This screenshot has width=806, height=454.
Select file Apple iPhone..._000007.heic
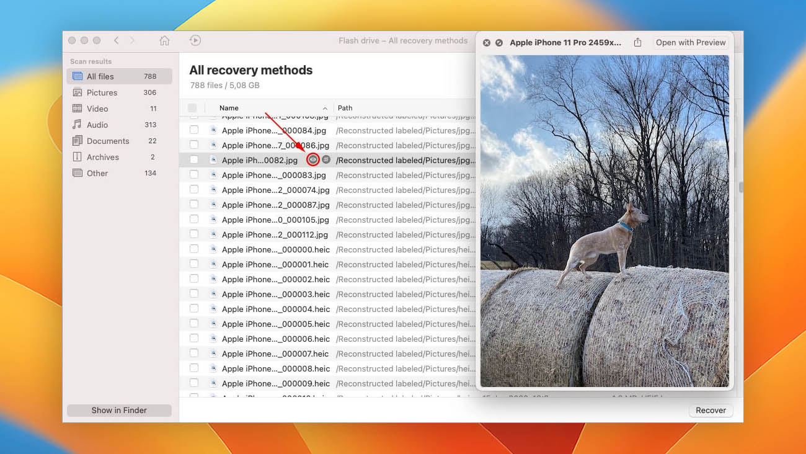[276, 354]
